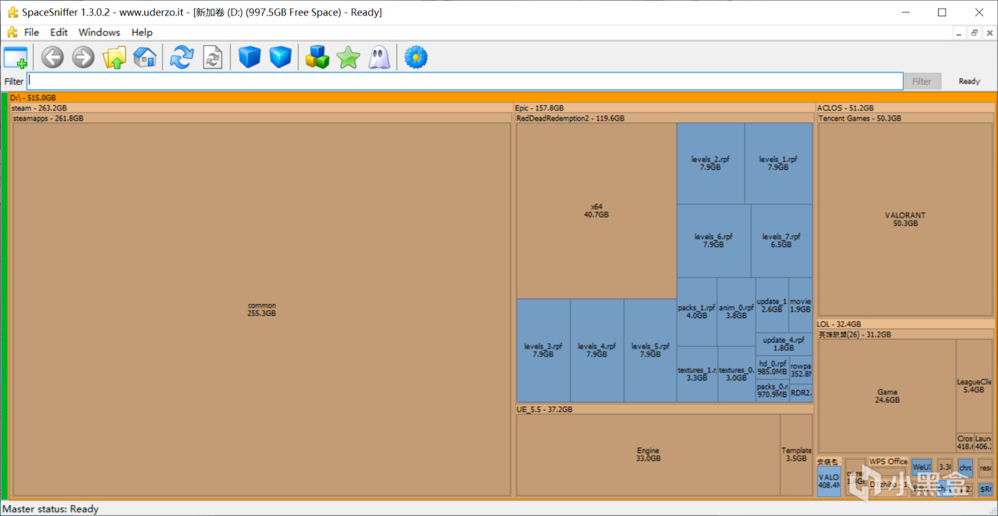998x516 pixels.
Task: Select the Game 24.6GB block
Action: pos(887,396)
